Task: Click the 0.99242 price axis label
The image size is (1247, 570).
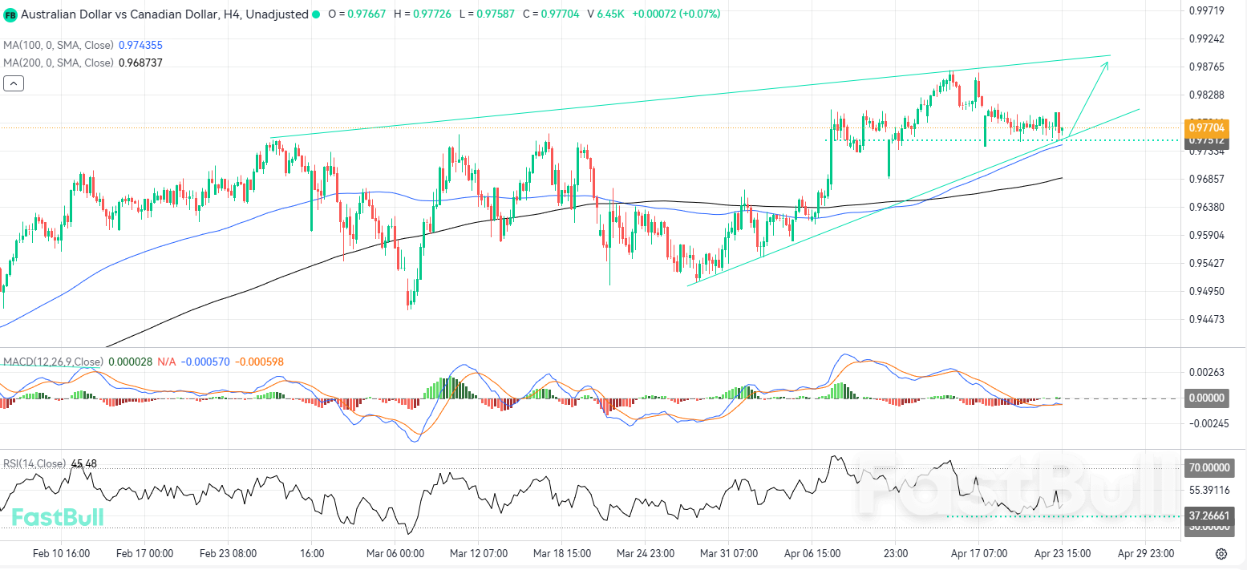Action: [1206, 38]
